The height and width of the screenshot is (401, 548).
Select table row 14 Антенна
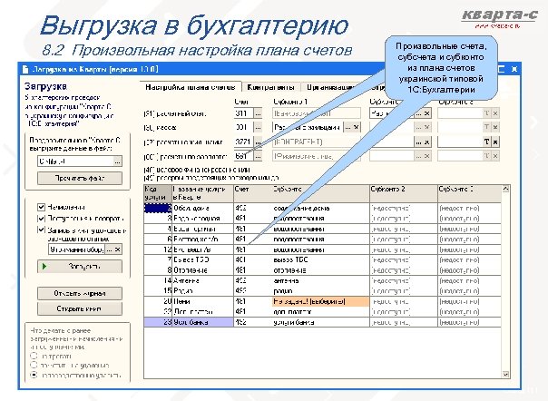pyautogui.click(x=322, y=280)
